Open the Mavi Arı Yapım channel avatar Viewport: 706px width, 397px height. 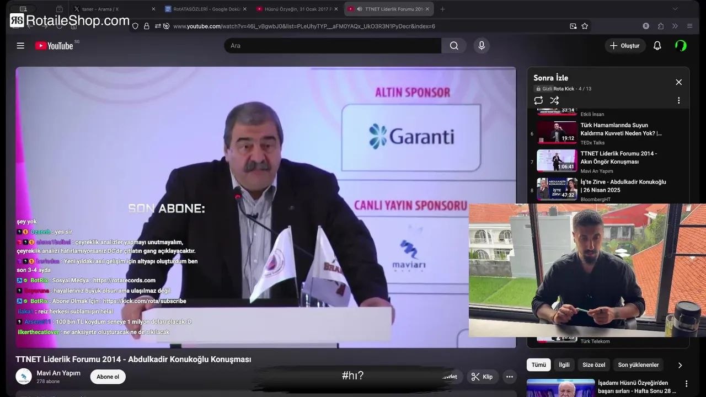[x=24, y=377]
